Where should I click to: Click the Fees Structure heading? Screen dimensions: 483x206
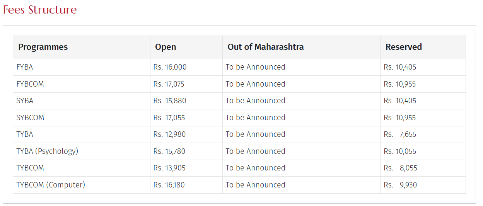coord(40,10)
